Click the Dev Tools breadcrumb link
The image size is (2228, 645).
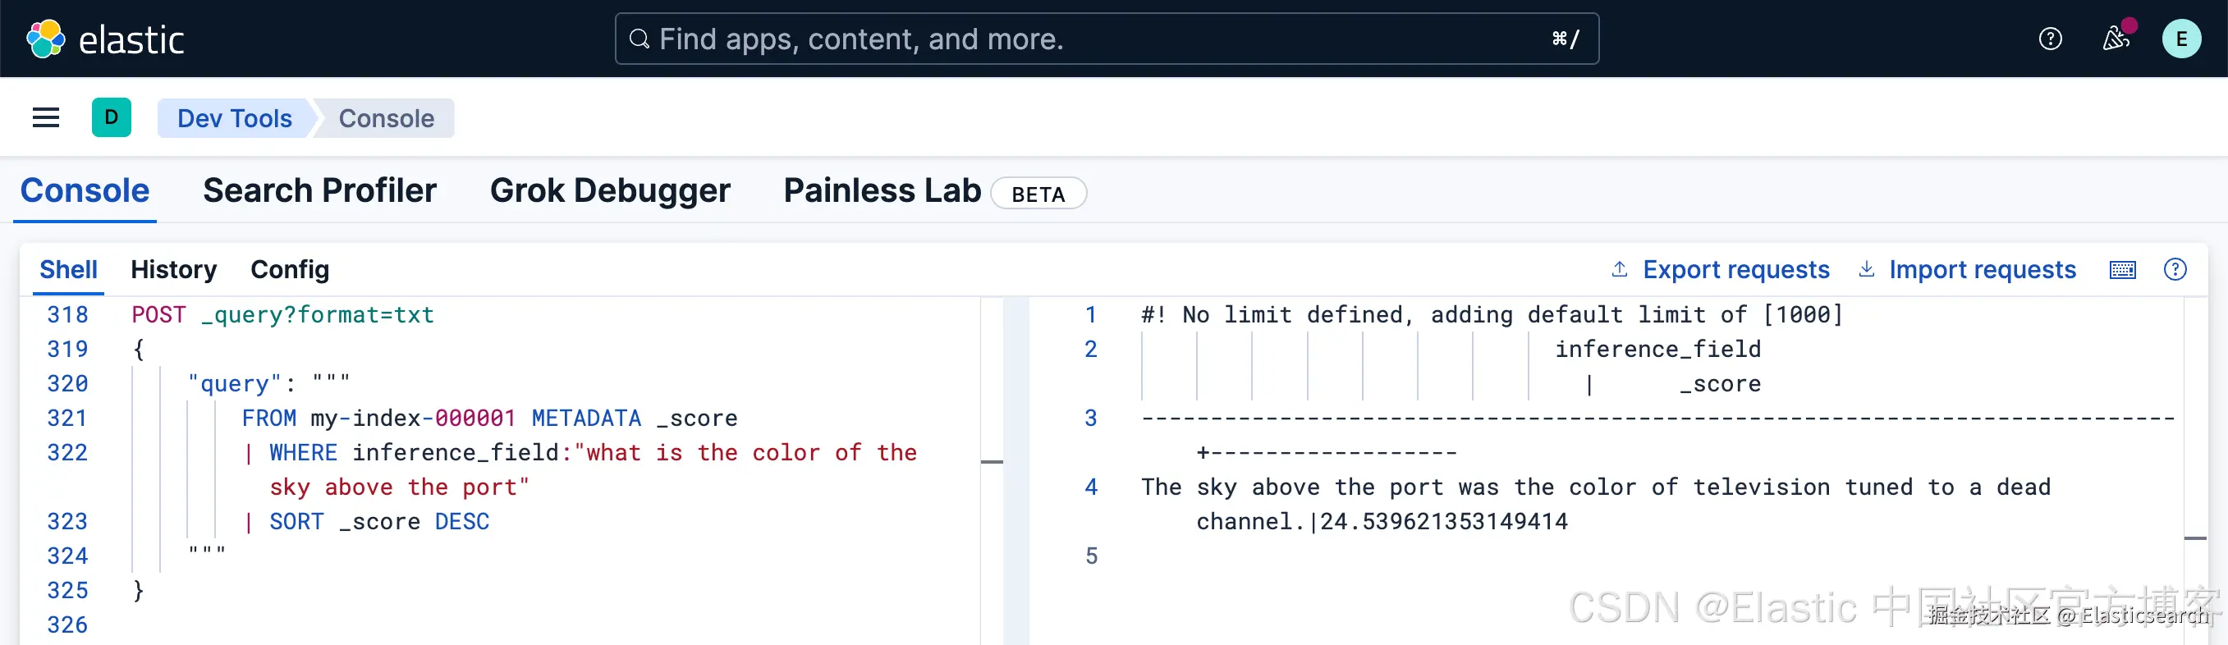pyautogui.click(x=235, y=118)
